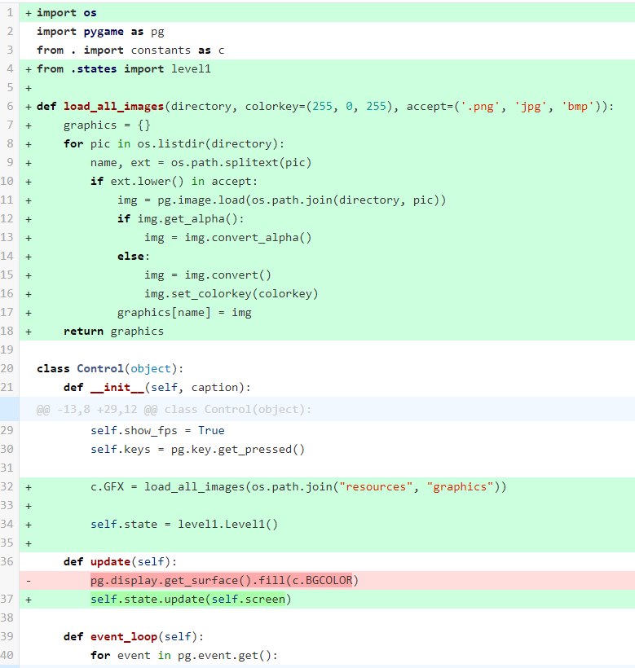
Task: Click the '.png' string literal
Action: 479,107
